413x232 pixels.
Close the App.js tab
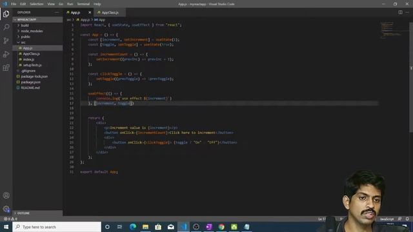pyautogui.click(x=90, y=12)
